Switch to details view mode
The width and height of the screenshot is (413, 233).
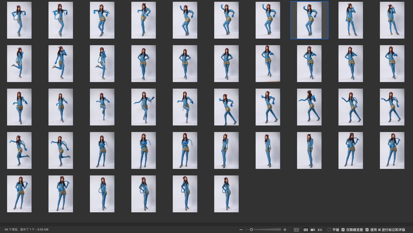313,230
